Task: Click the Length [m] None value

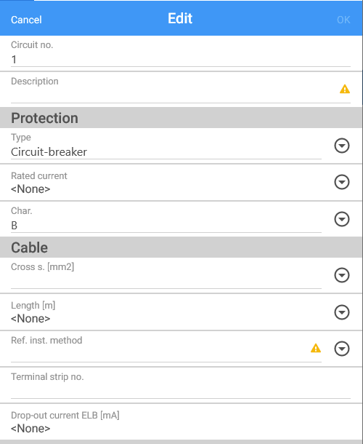Action: (x=30, y=319)
